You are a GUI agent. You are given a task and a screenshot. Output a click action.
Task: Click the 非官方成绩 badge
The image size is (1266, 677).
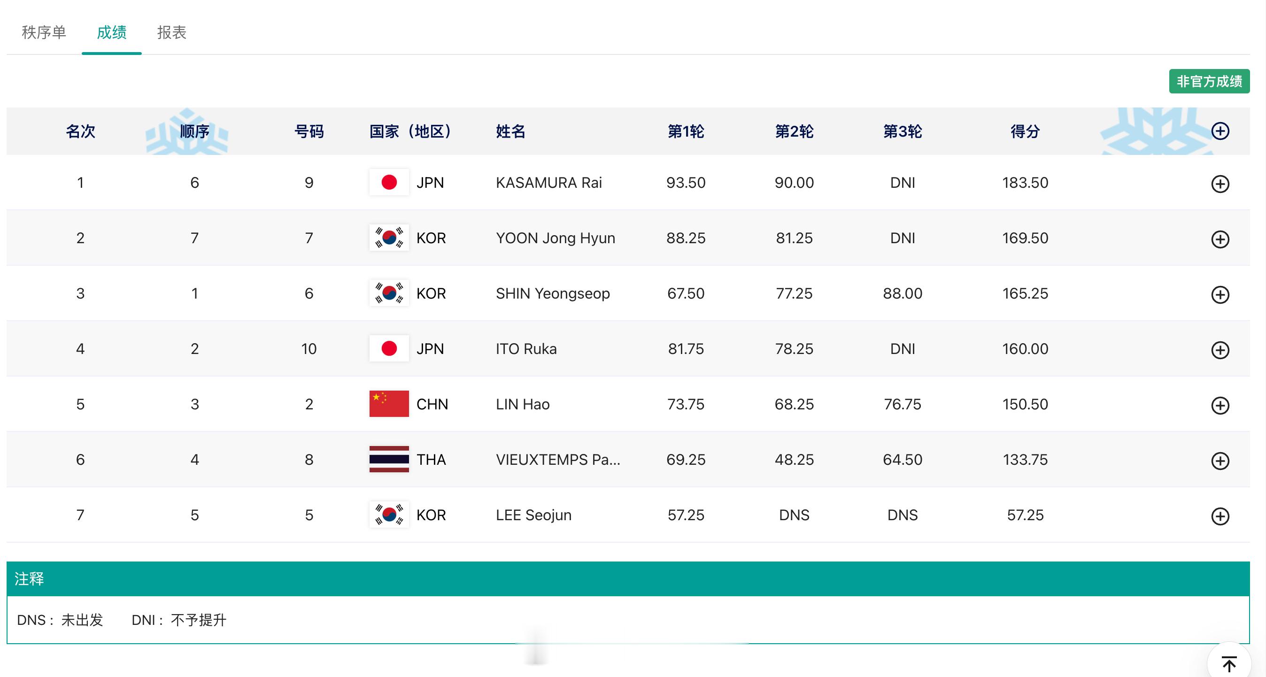click(1209, 81)
